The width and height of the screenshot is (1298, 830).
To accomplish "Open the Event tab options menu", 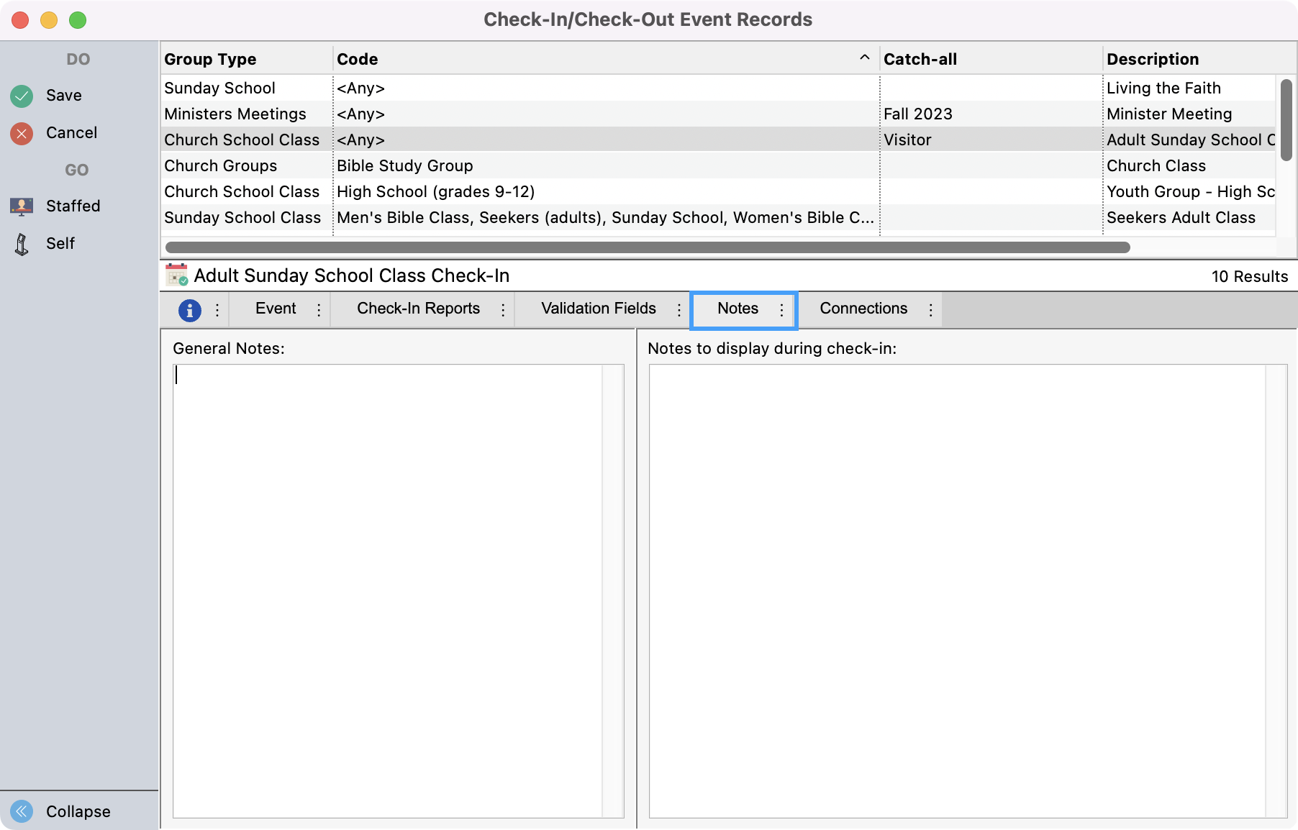I will 318,309.
